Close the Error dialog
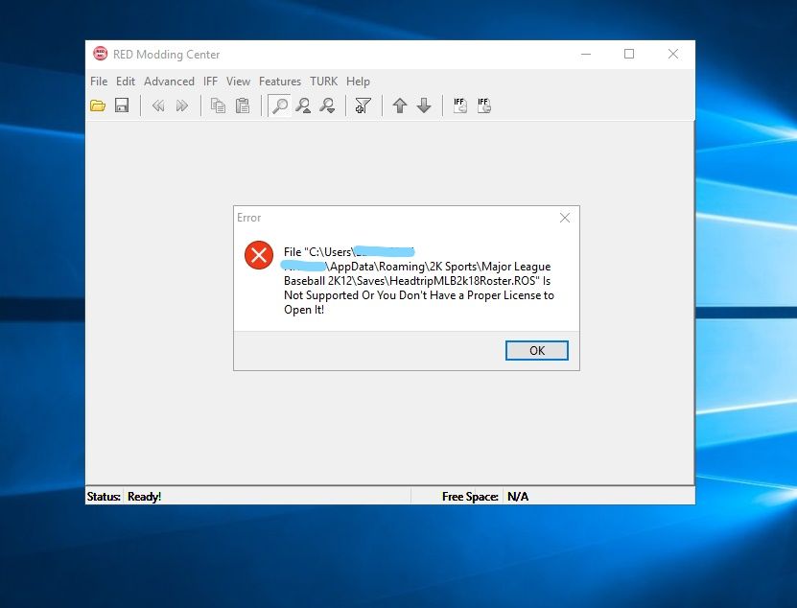 pos(565,218)
